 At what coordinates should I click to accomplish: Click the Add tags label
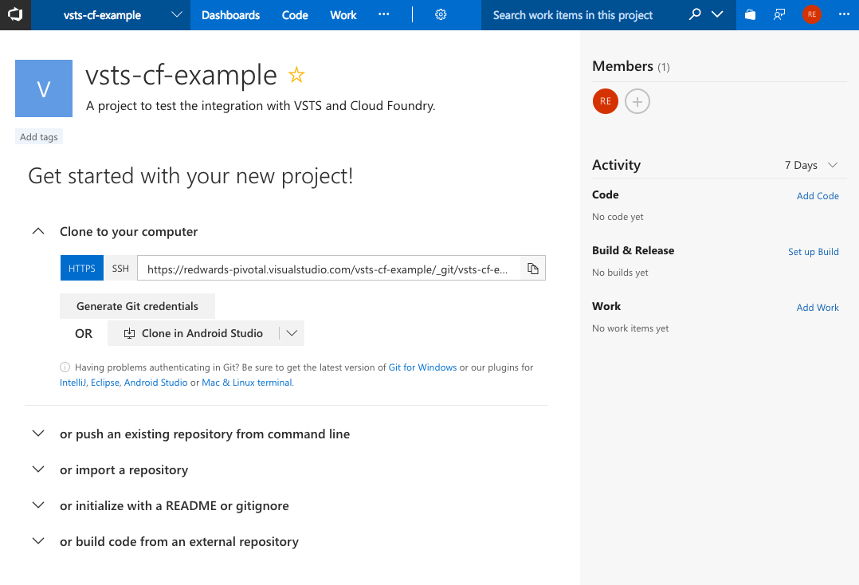coord(39,137)
